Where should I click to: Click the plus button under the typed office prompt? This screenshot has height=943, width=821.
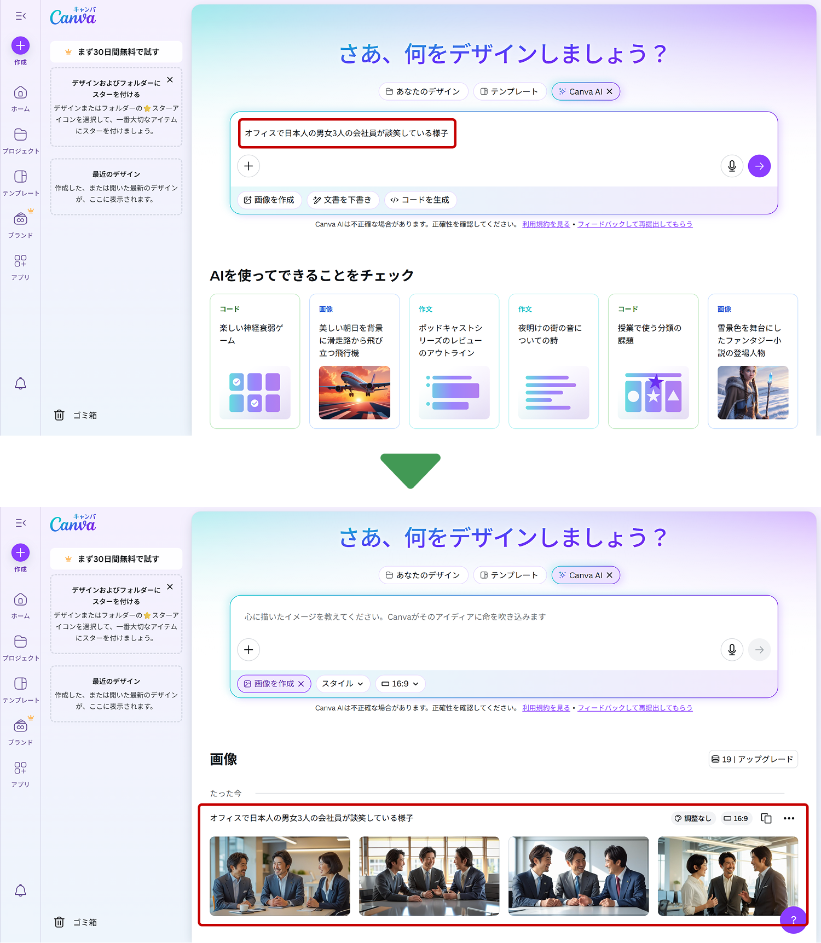click(x=248, y=166)
